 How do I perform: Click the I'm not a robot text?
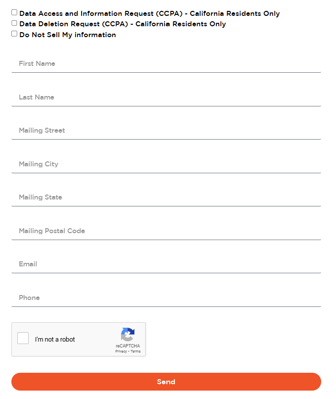55,340
